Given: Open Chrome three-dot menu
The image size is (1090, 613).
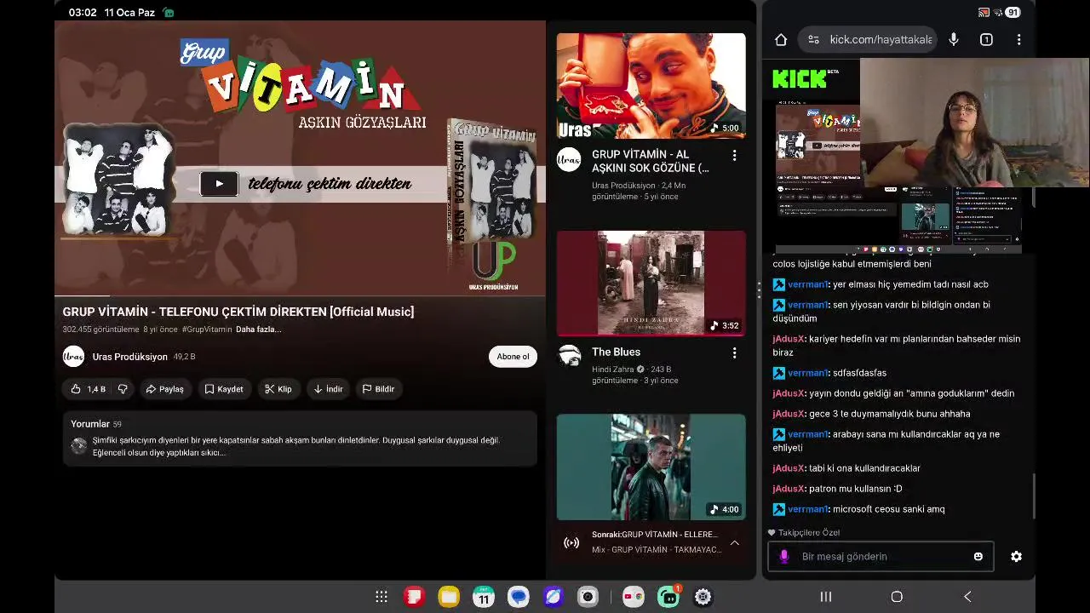Looking at the screenshot, I should pos(1018,39).
